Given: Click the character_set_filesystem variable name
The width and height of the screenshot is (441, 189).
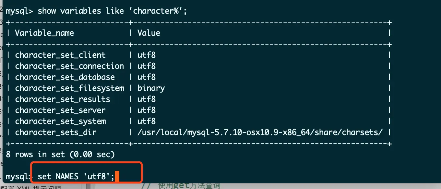Looking at the screenshot, I should 69,88.
